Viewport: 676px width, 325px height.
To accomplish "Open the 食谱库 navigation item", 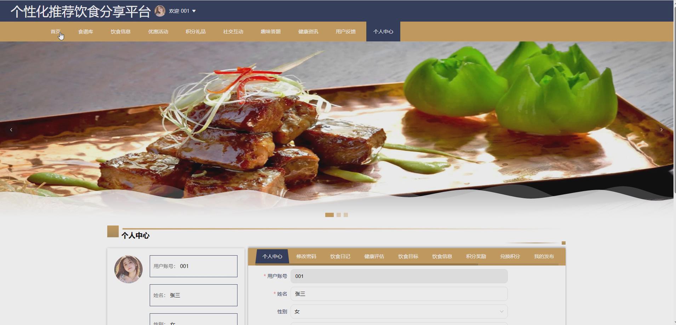I will (86, 32).
